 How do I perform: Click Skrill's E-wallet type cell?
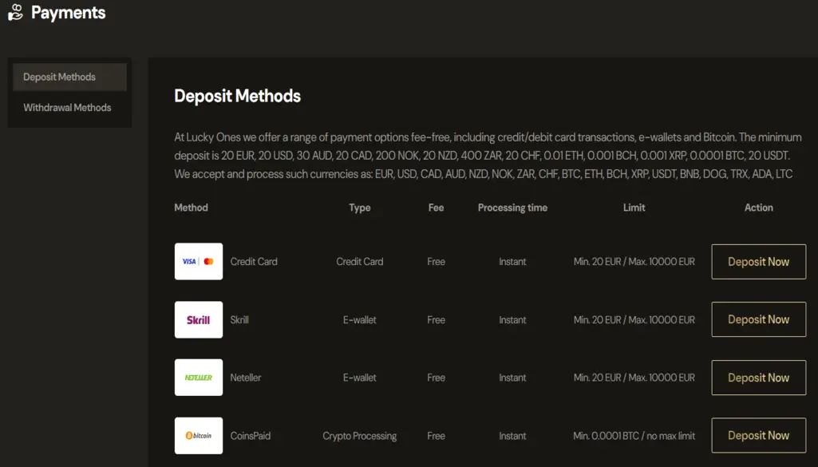(359, 320)
